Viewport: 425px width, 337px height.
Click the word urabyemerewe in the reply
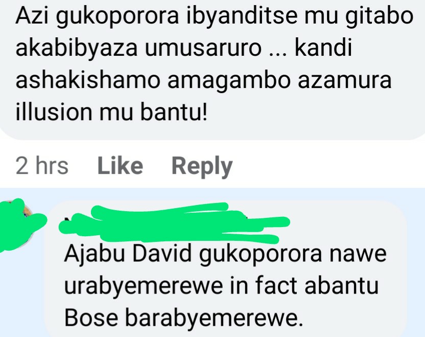point(144,287)
